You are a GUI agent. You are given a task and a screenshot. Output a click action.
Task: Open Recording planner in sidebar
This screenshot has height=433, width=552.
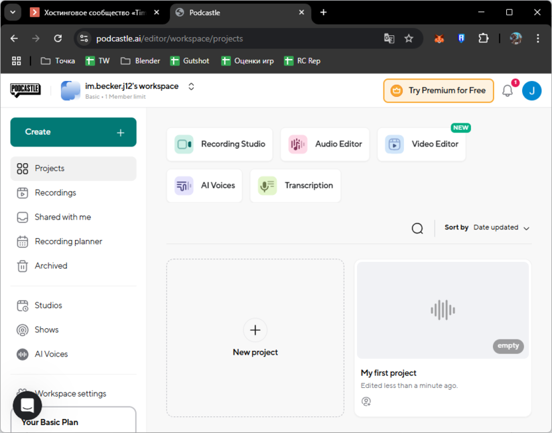click(x=68, y=241)
